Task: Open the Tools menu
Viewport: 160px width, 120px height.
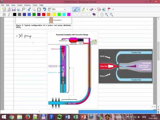Action: (x=35, y=5)
